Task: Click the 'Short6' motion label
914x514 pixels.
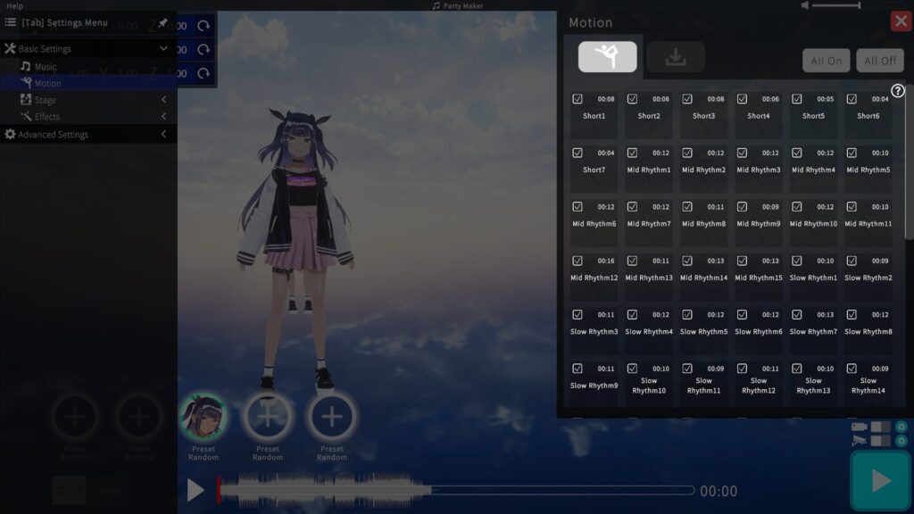Action: 868,116
